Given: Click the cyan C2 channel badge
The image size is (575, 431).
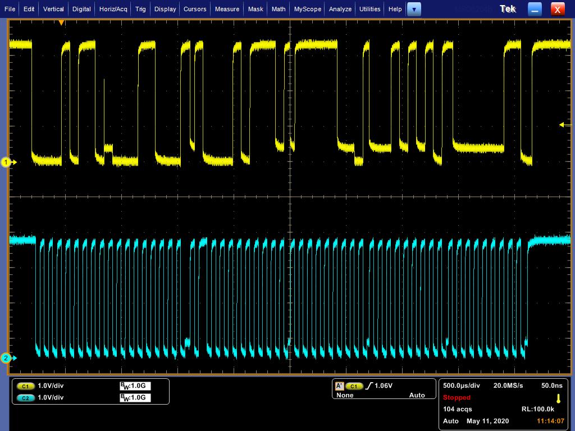Looking at the screenshot, I should coord(25,398).
